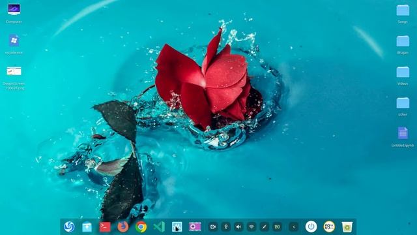Open the power shutdown button in dock

[311, 227]
